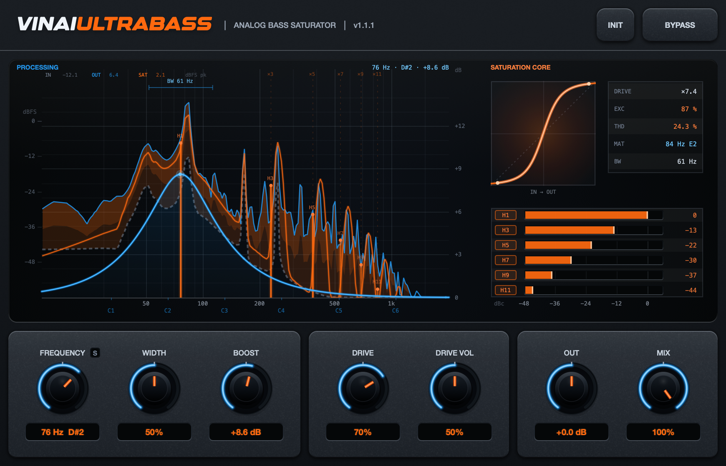The height and width of the screenshot is (466, 726).
Task: Click the BOOST knob
Action: pyautogui.click(x=246, y=388)
